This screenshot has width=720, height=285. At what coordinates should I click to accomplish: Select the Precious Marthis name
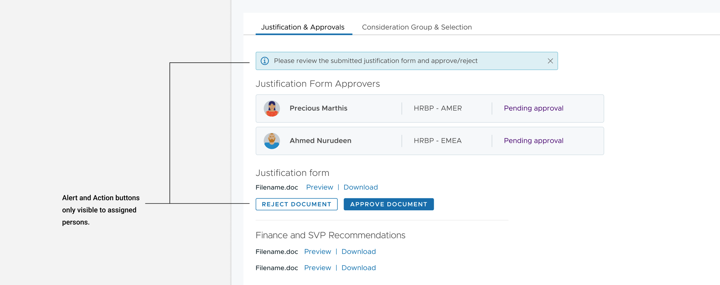click(318, 108)
